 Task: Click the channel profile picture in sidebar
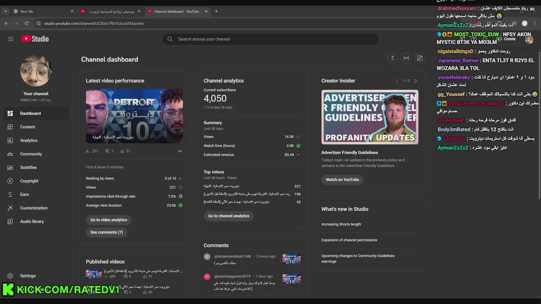(x=36, y=71)
